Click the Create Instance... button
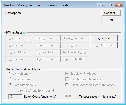126x105 pixels. pos(47,45)
